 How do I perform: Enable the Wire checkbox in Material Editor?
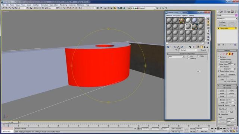(x=188, y=56)
